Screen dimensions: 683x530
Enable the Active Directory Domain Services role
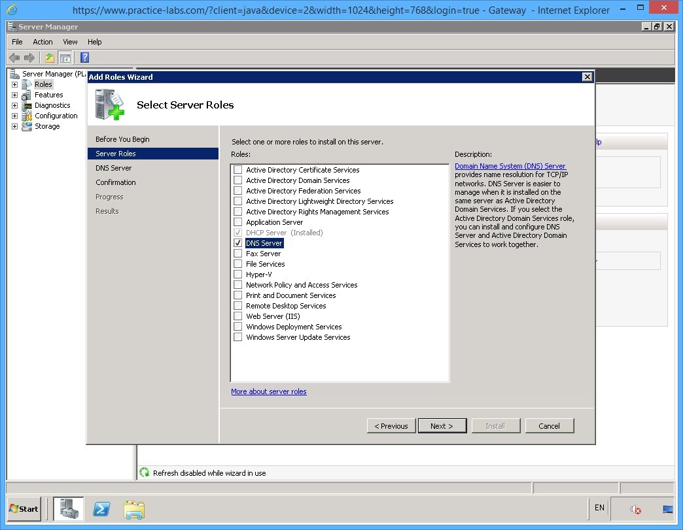coord(238,180)
